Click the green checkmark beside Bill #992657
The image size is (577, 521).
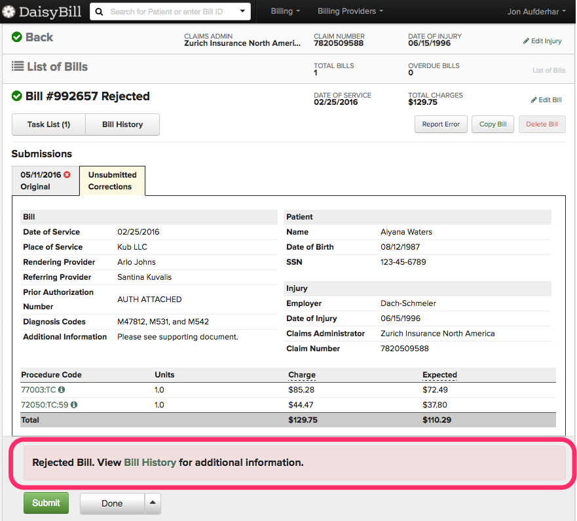(x=16, y=96)
